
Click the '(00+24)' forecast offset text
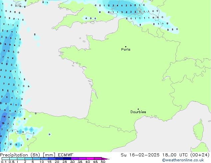[x=200, y=155]
